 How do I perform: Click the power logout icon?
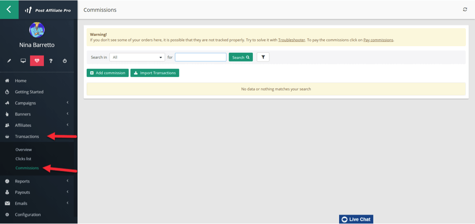65,61
